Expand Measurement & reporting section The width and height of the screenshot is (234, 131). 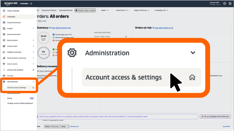click(x=33, y=58)
